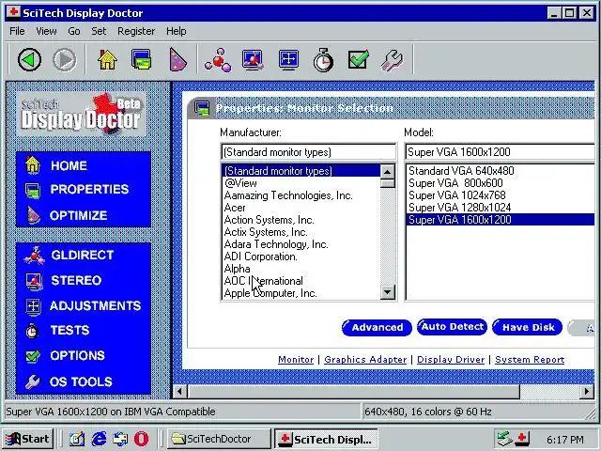This screenshot has height=451, width=601.
Task: Launch Opera from quick launch
Action: (x=141, y=439)
